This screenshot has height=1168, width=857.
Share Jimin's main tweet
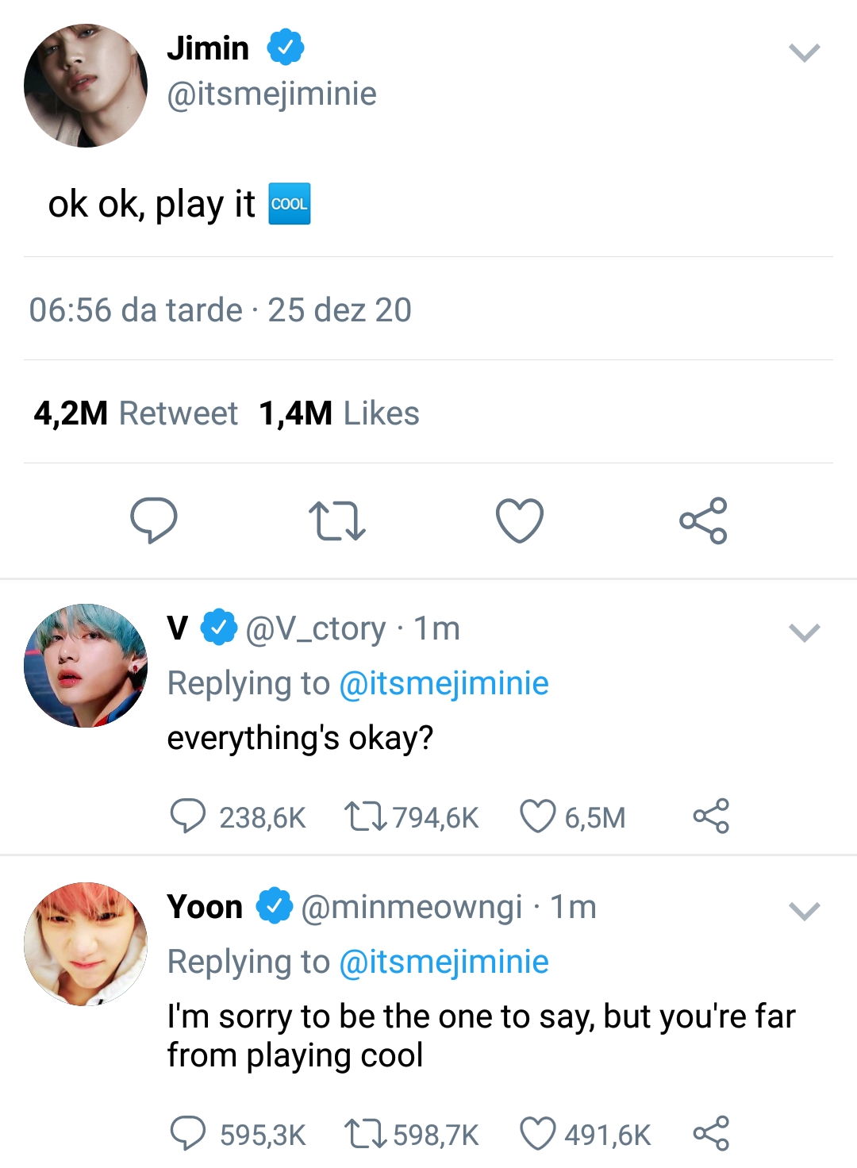tap(703, 521)
